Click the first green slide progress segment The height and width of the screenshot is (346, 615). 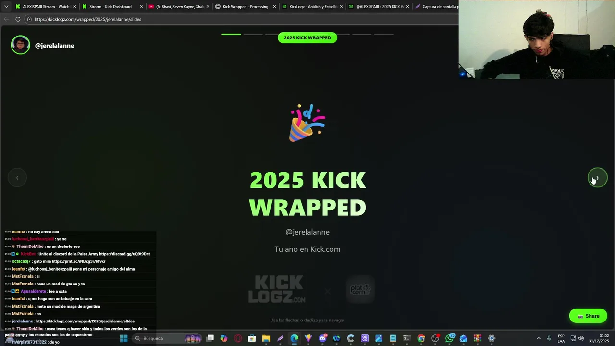click(x=231, y=34)
